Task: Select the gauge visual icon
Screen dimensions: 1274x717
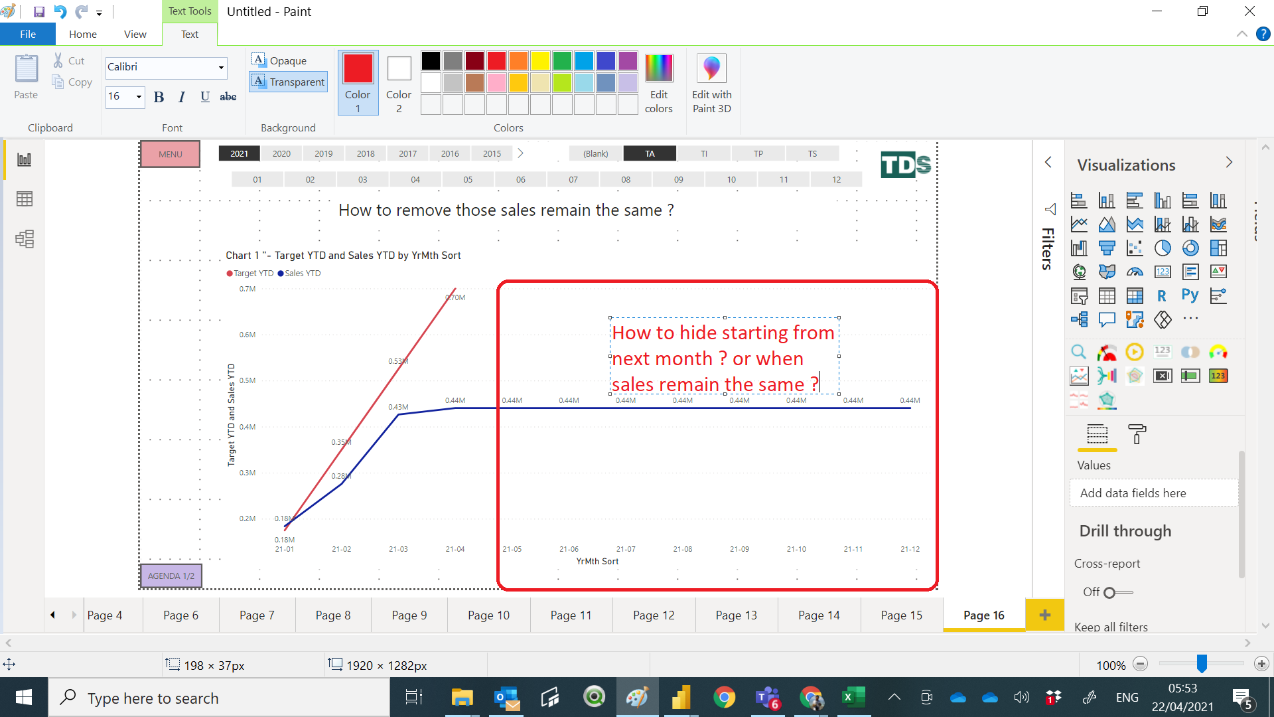Action: (1135, 272)
